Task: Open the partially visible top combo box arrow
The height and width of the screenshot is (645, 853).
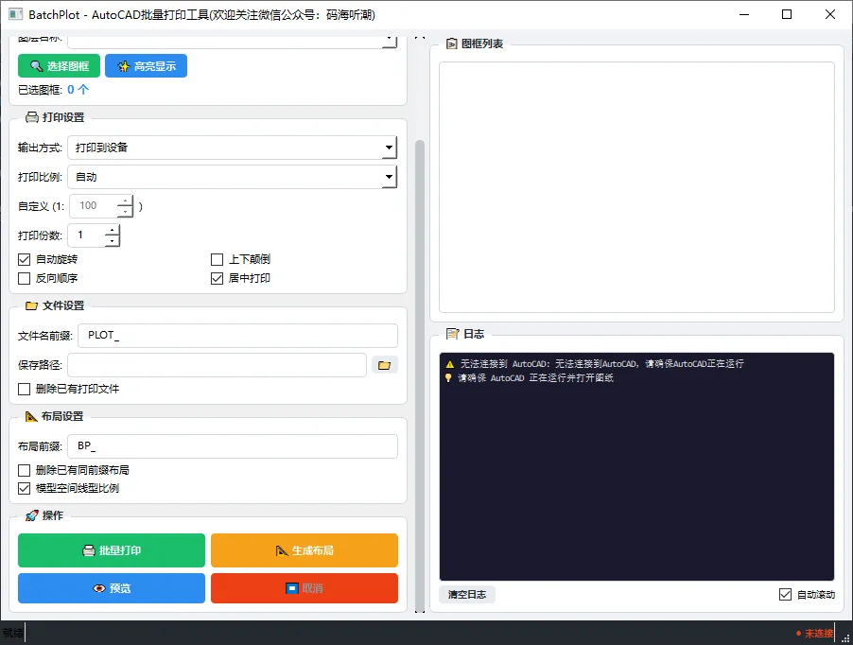Action: [389, 40]
